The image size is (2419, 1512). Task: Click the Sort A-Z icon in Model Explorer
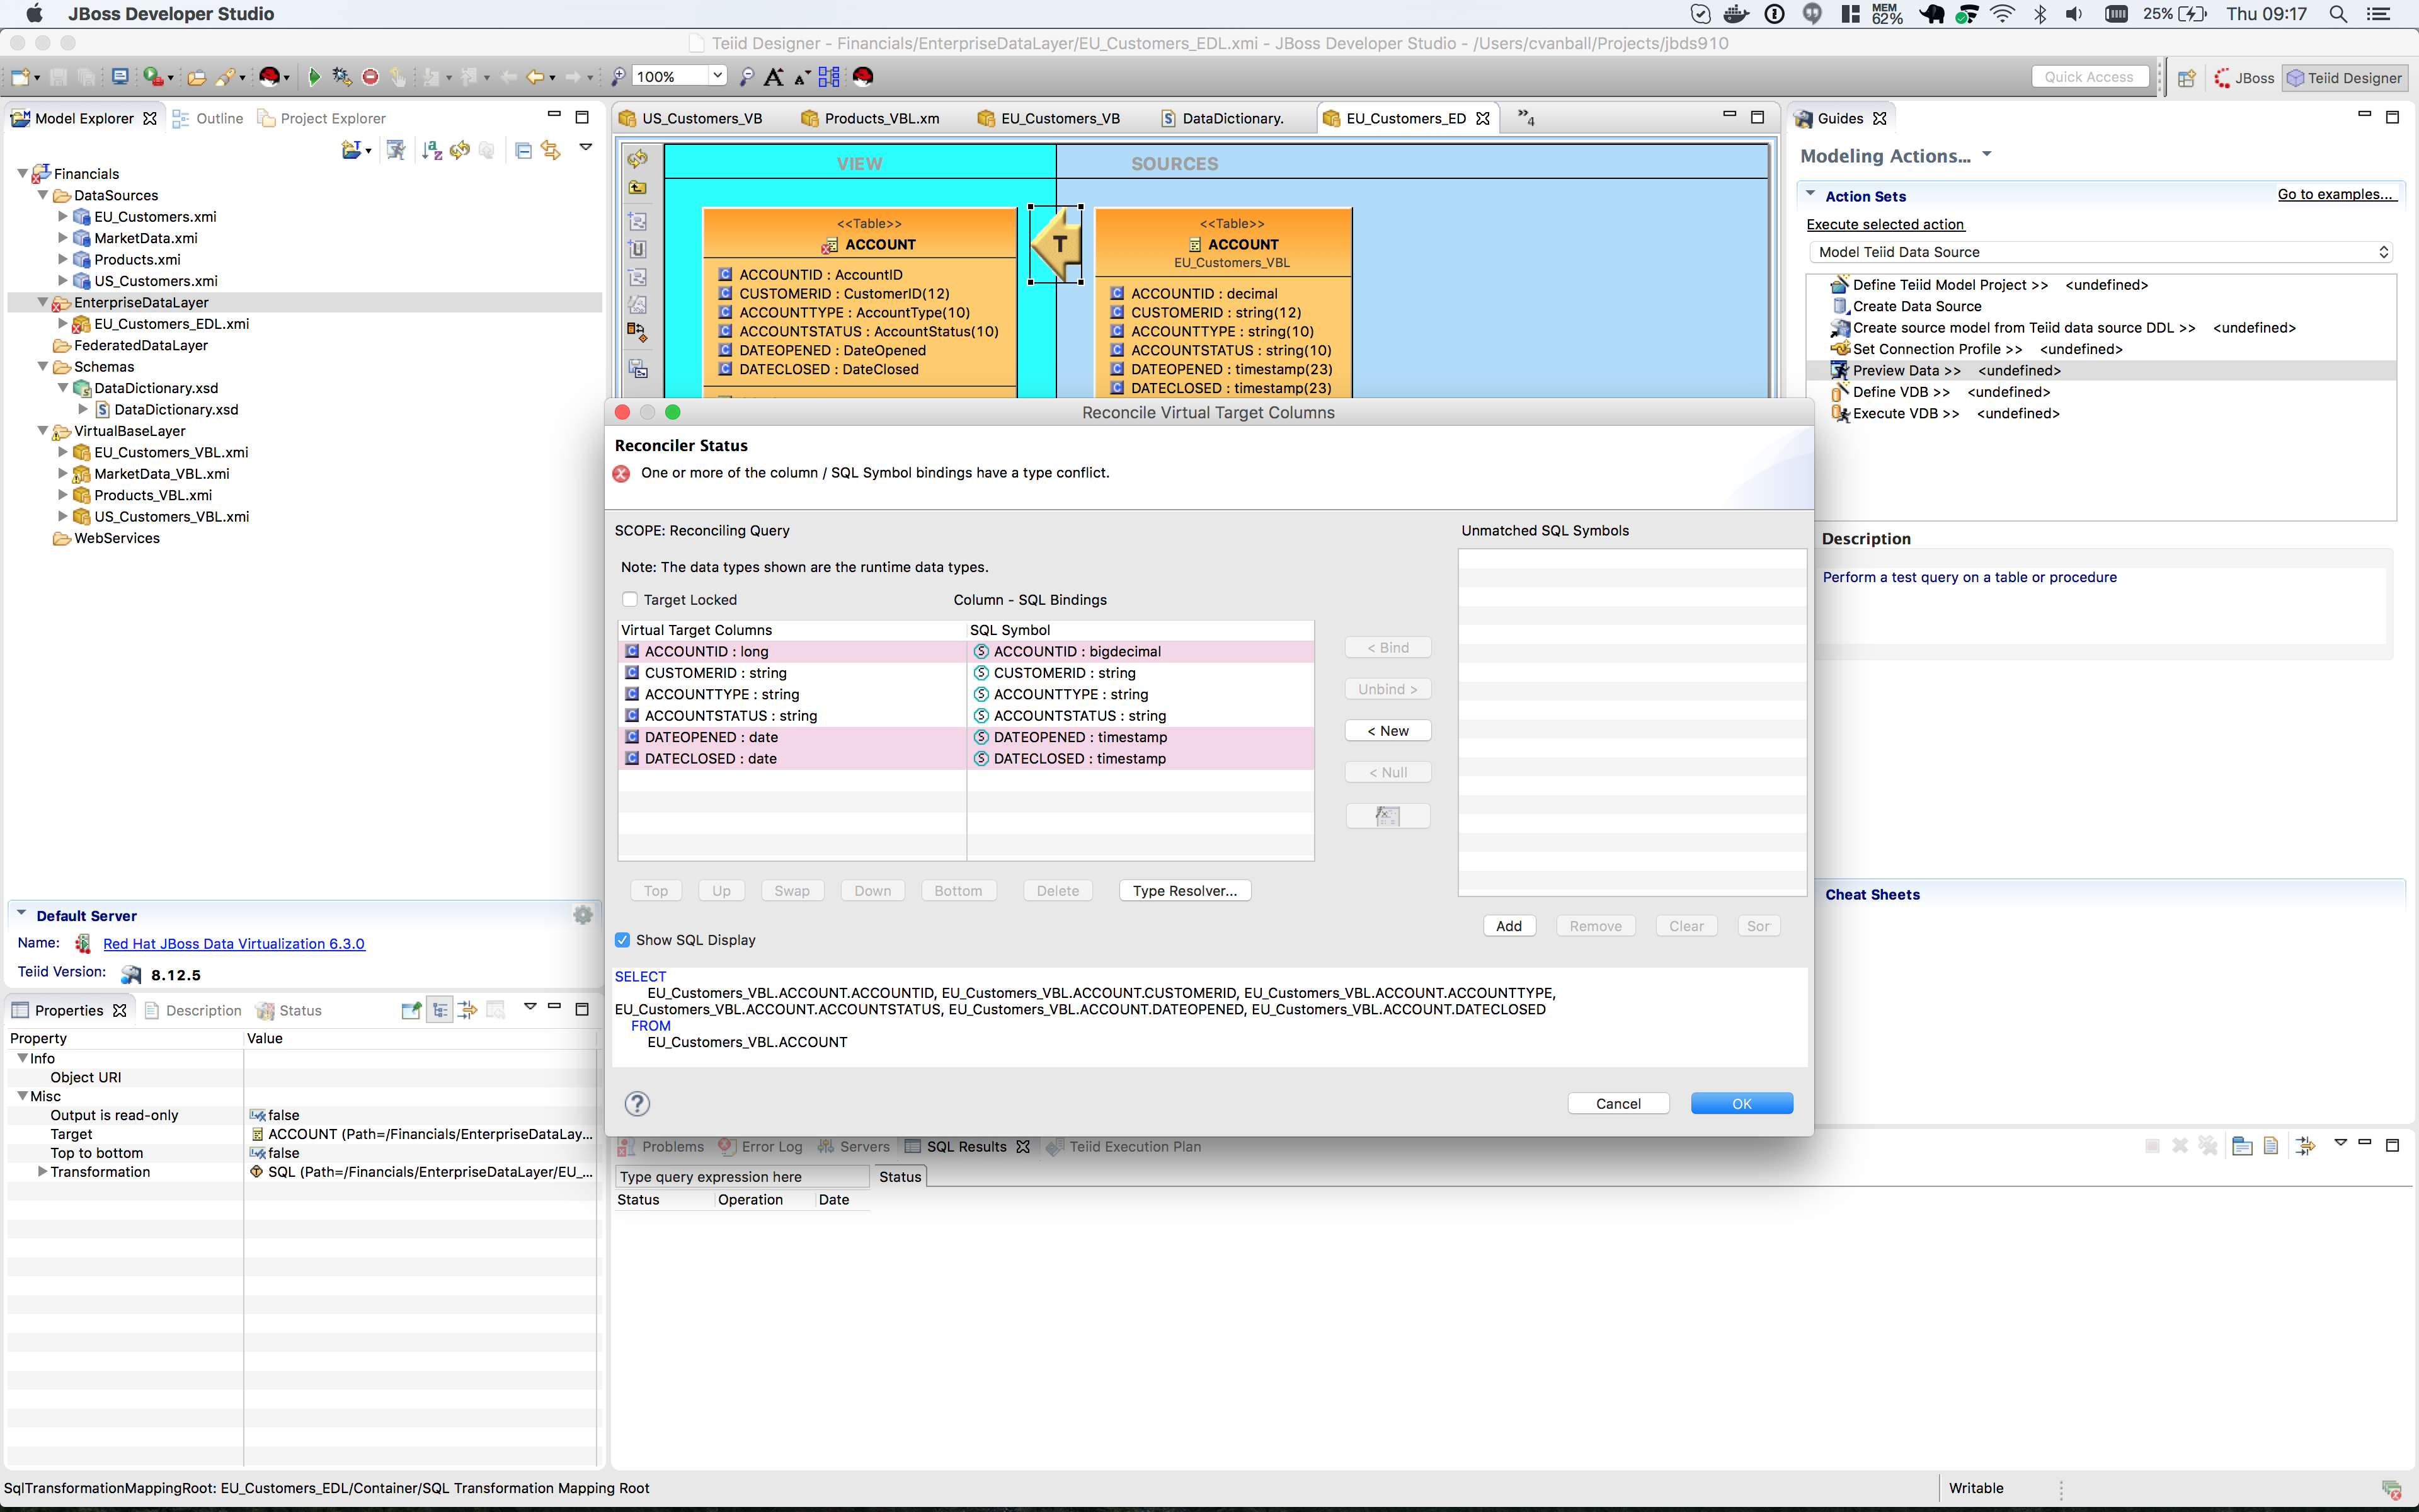point(431,150)
